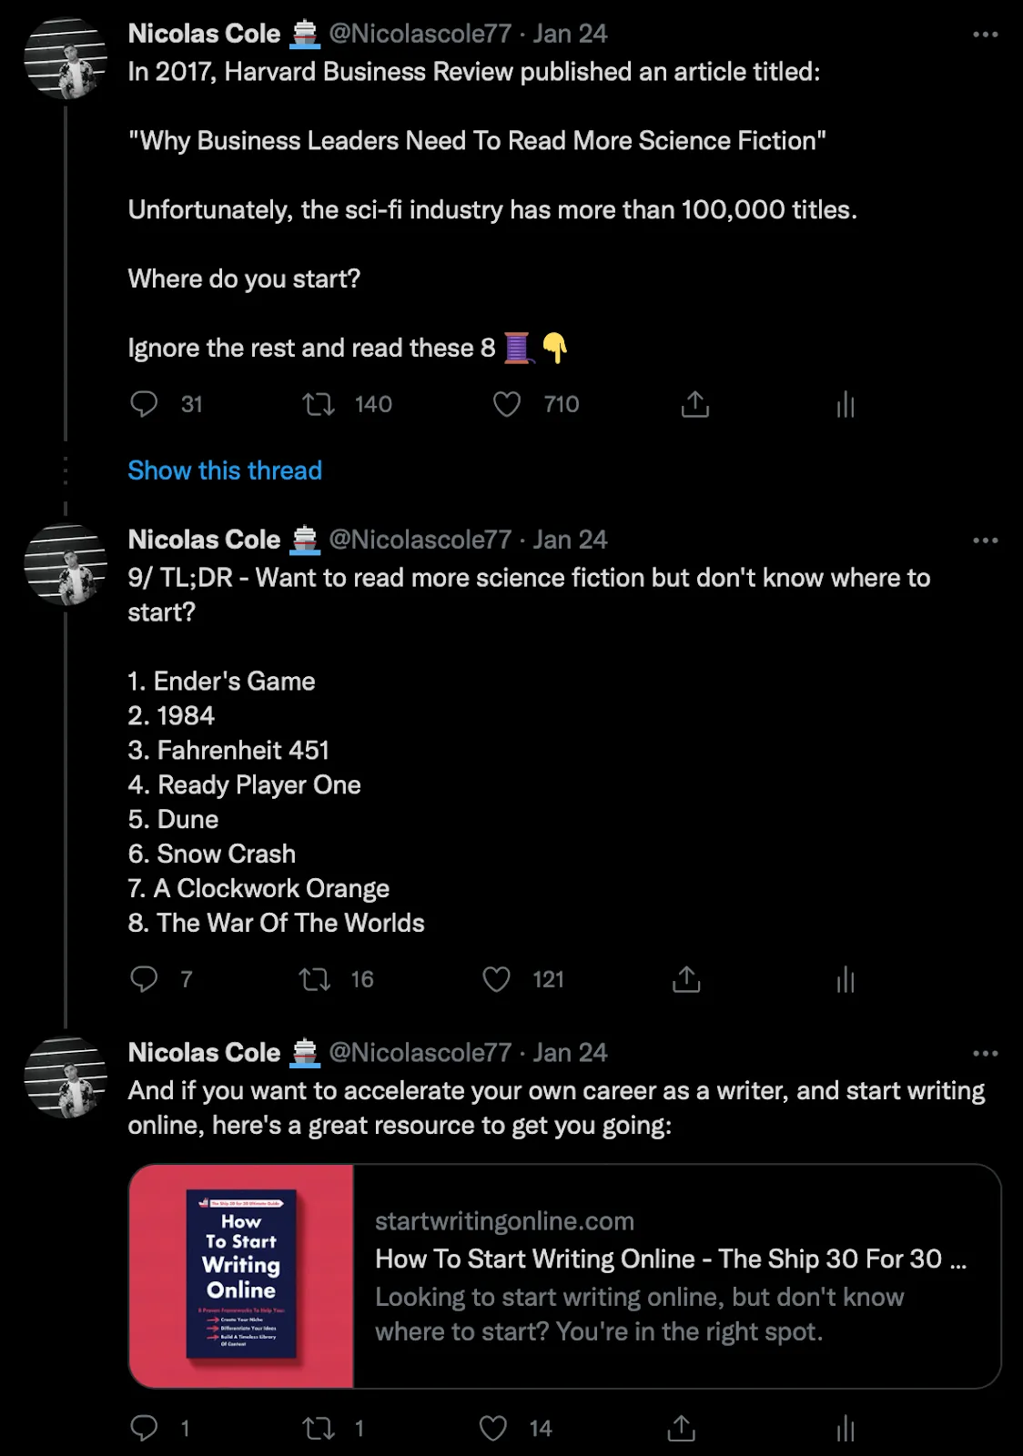1023x1456 pixels.
Task: View analytics of the first tweet
Action: [x=846, y=404]
